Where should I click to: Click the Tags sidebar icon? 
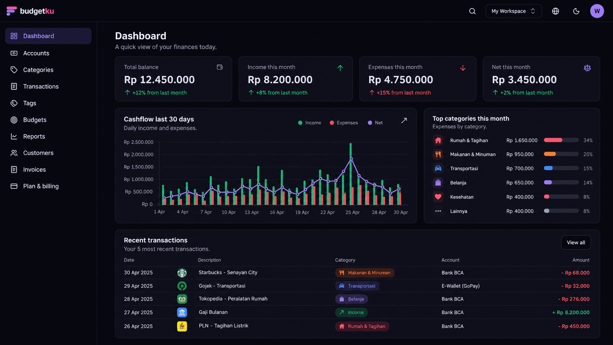point(14,103)
